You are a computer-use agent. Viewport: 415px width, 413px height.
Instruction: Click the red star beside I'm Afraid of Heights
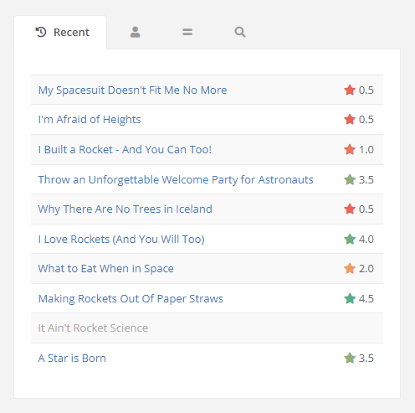point(350,119)
